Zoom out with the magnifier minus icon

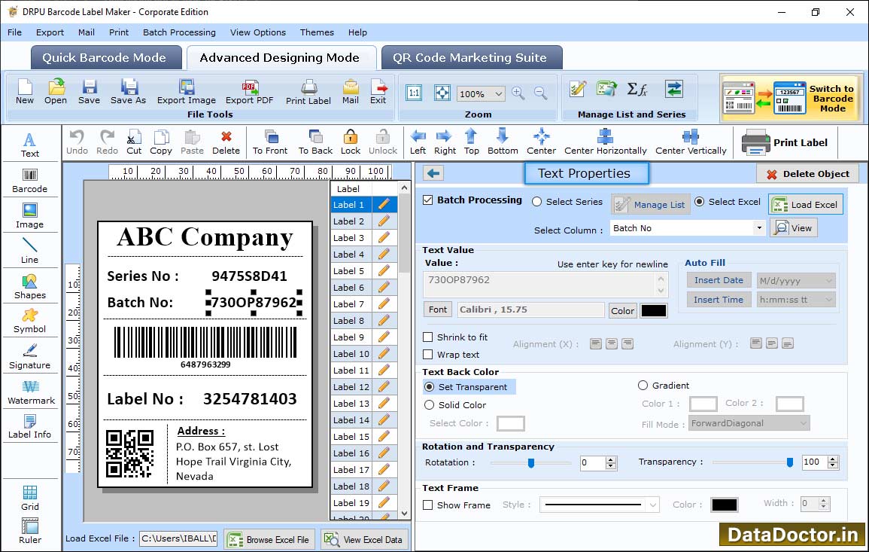(x=540, y=93)
